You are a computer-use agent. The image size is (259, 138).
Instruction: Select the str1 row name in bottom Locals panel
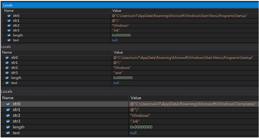pos(17,110)
